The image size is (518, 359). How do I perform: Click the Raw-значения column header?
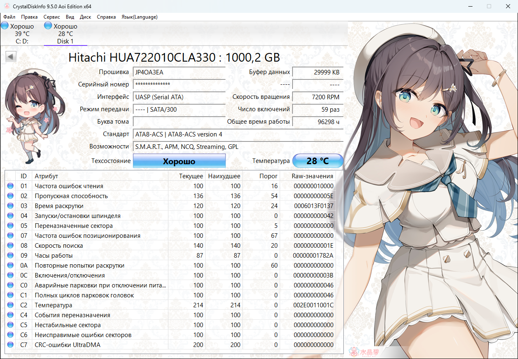coord(312,176)
